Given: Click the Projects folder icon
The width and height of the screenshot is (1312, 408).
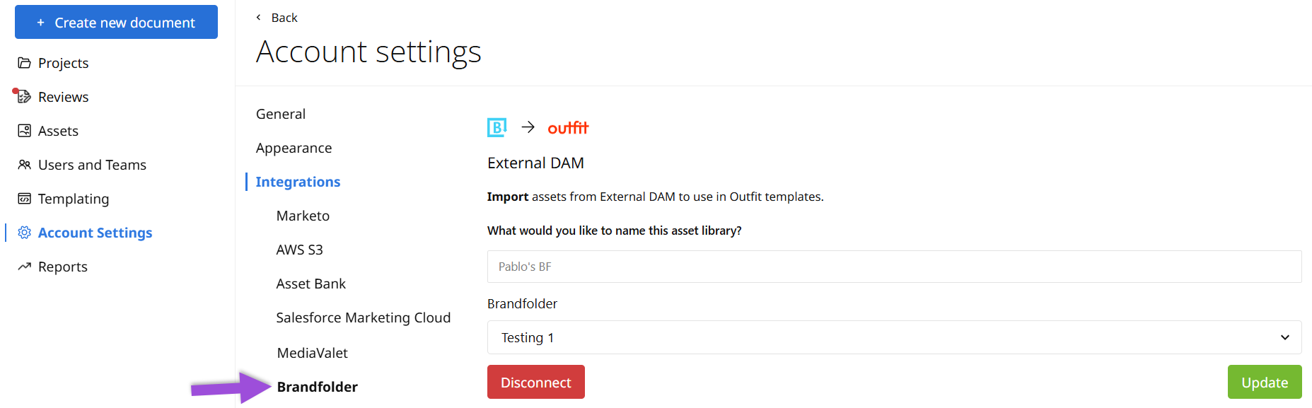Looking at the screenshot, I should pyautogui.click(x=24, y=63).
